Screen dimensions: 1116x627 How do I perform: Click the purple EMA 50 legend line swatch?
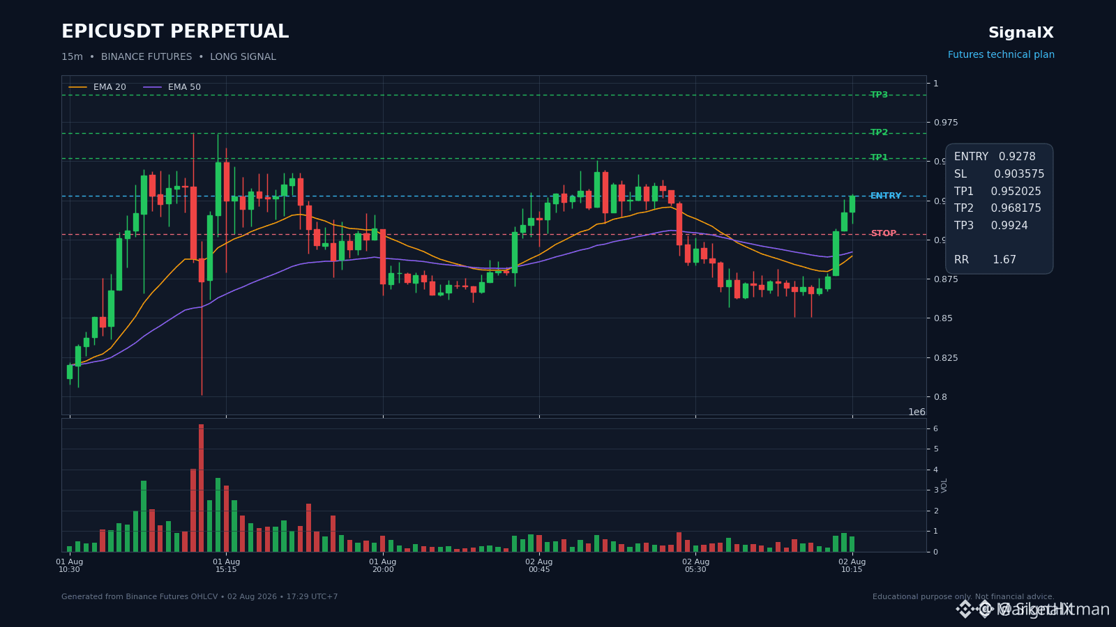[153, 87]
